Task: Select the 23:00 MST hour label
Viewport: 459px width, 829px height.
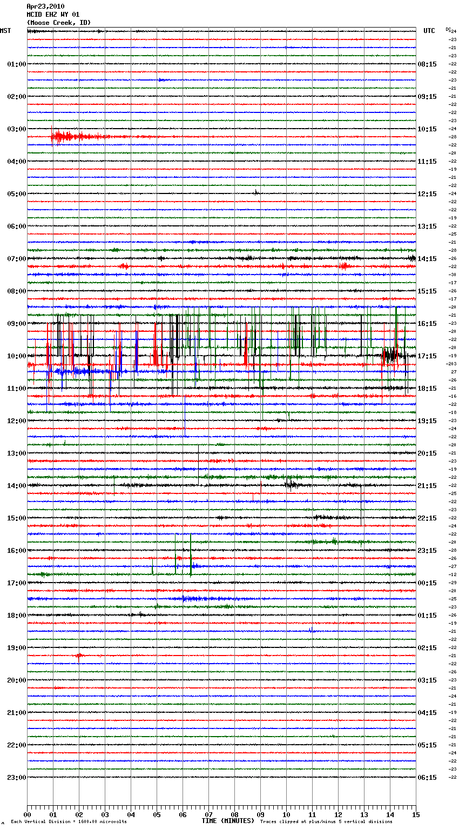Action: coord(16,778)
